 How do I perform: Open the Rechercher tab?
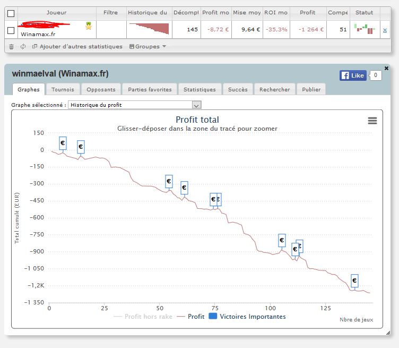click(x=274, y=89)
